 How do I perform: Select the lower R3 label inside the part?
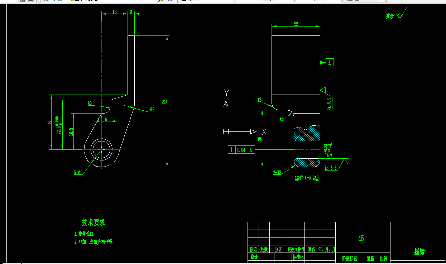pyautogui.click(x=282, y=119)
